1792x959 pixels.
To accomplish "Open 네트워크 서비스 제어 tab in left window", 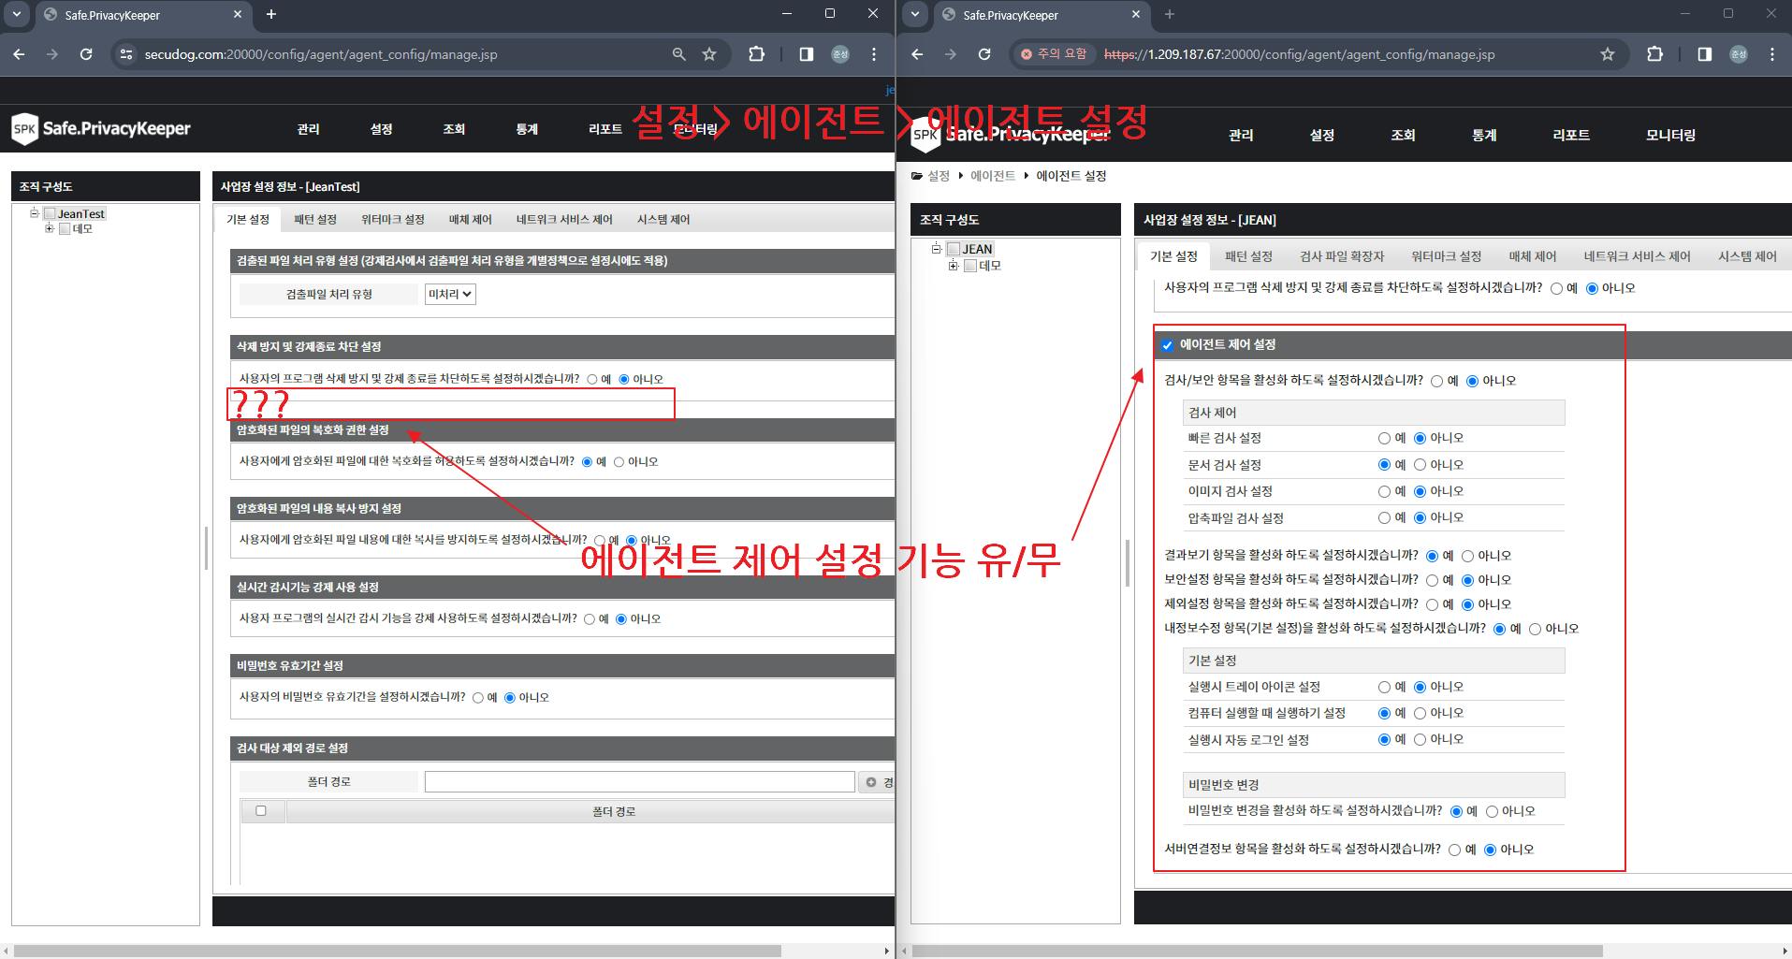I will pos(564,219).
